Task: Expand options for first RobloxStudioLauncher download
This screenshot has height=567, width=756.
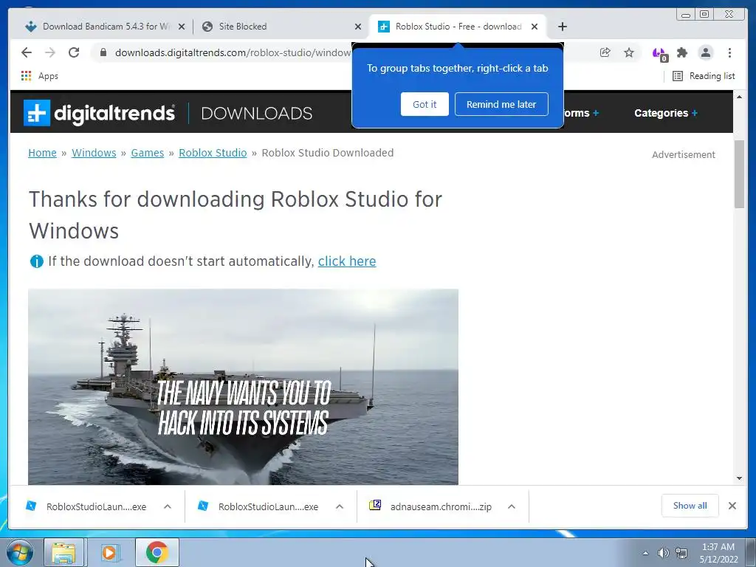Action: coord(168,506)
